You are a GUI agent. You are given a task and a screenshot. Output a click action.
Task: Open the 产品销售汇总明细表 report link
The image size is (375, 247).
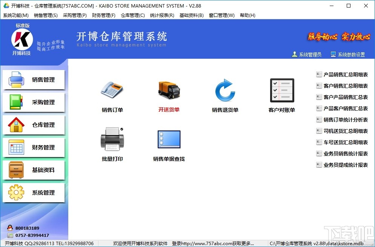[x=343, y=74]
